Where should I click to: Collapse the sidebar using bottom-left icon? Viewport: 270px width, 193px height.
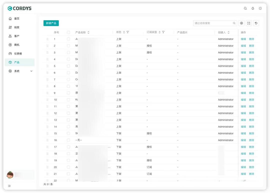pos(9,186)
